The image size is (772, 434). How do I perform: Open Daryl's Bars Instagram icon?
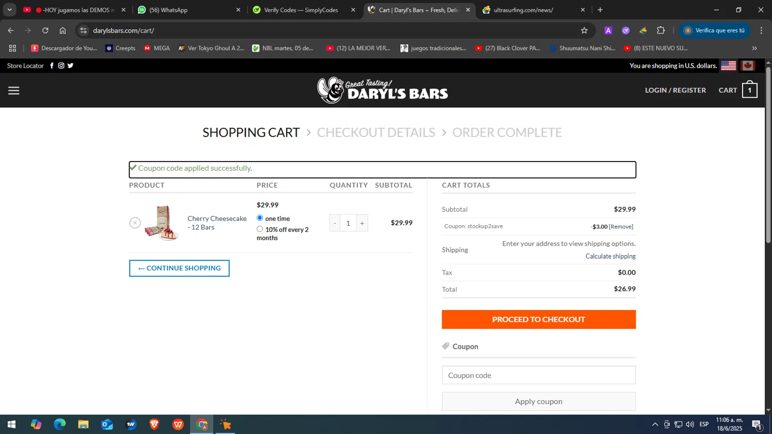point(61,66)
